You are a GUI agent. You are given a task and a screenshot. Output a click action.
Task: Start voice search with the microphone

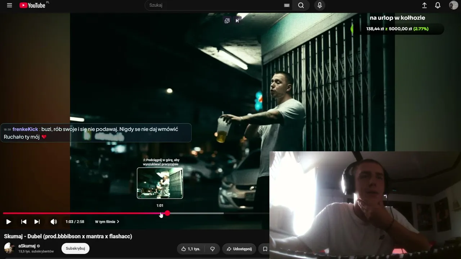(319, 5)
